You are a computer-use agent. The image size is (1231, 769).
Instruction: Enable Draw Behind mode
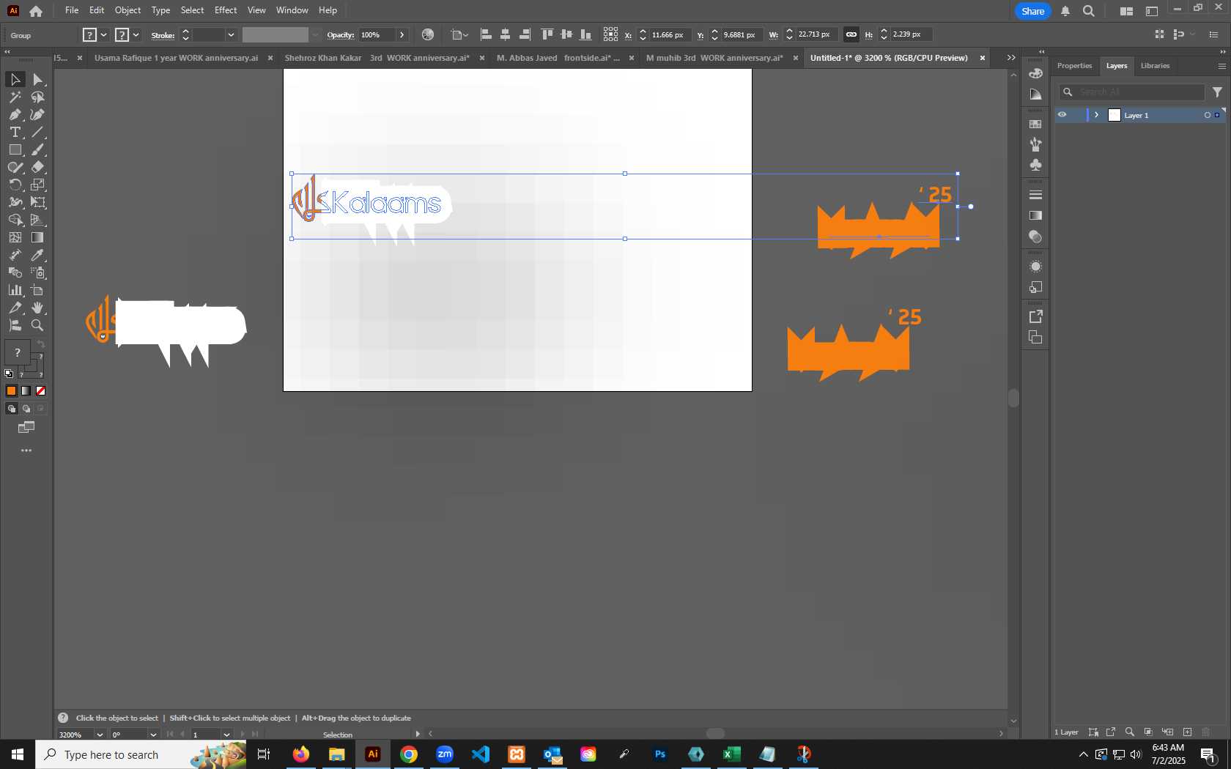26,409
